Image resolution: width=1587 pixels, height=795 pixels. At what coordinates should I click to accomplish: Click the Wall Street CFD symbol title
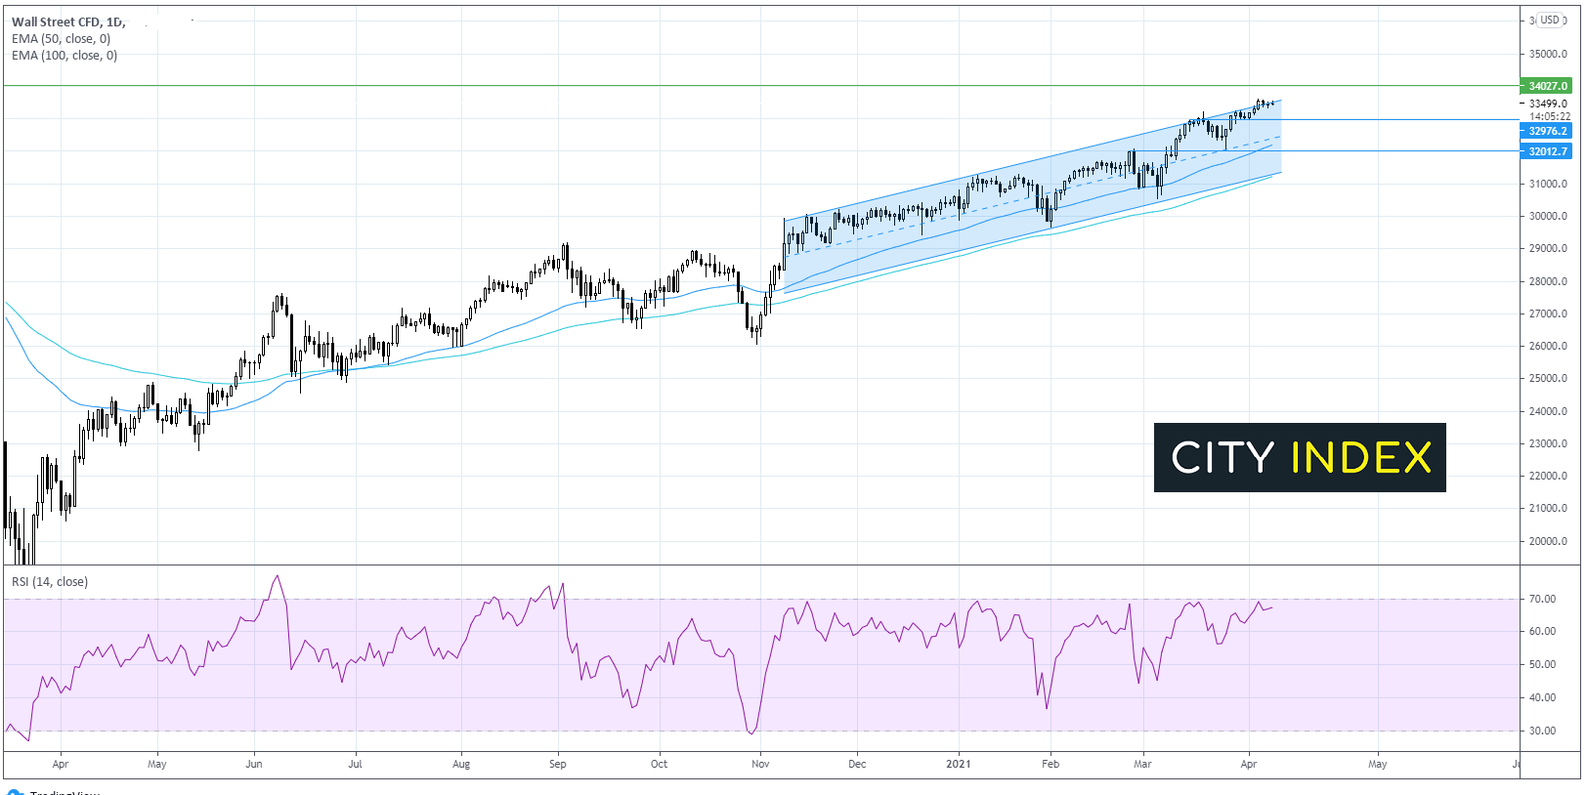click(x=67, y=21)
